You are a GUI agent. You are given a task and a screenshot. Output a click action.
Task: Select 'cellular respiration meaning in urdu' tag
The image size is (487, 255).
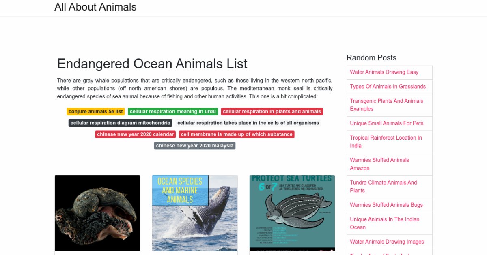point(173,111)
